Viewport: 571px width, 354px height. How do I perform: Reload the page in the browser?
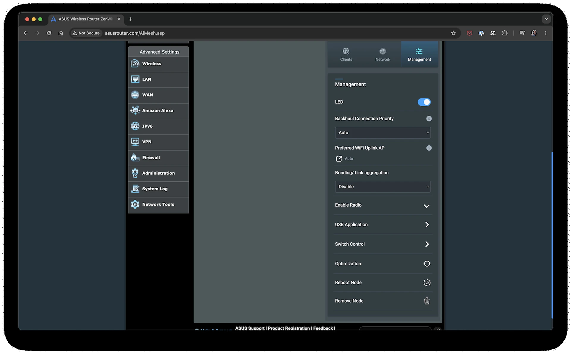(49, 33)
